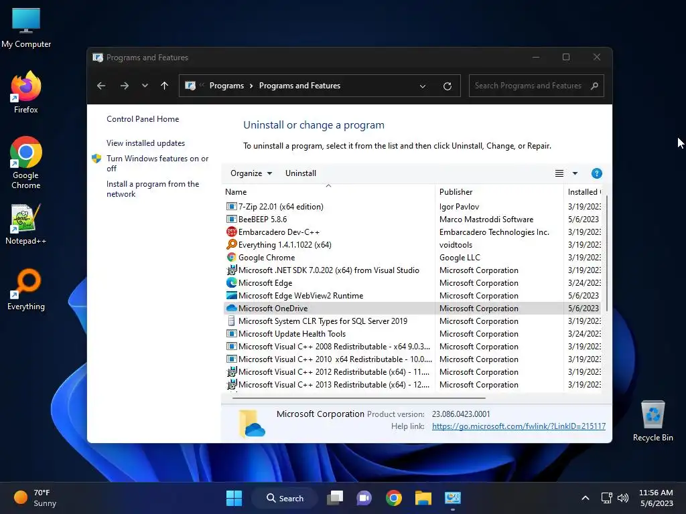Open the Organize dropdown menu
The width and height of the screenshot is (686, 514).
pos(251,173)
